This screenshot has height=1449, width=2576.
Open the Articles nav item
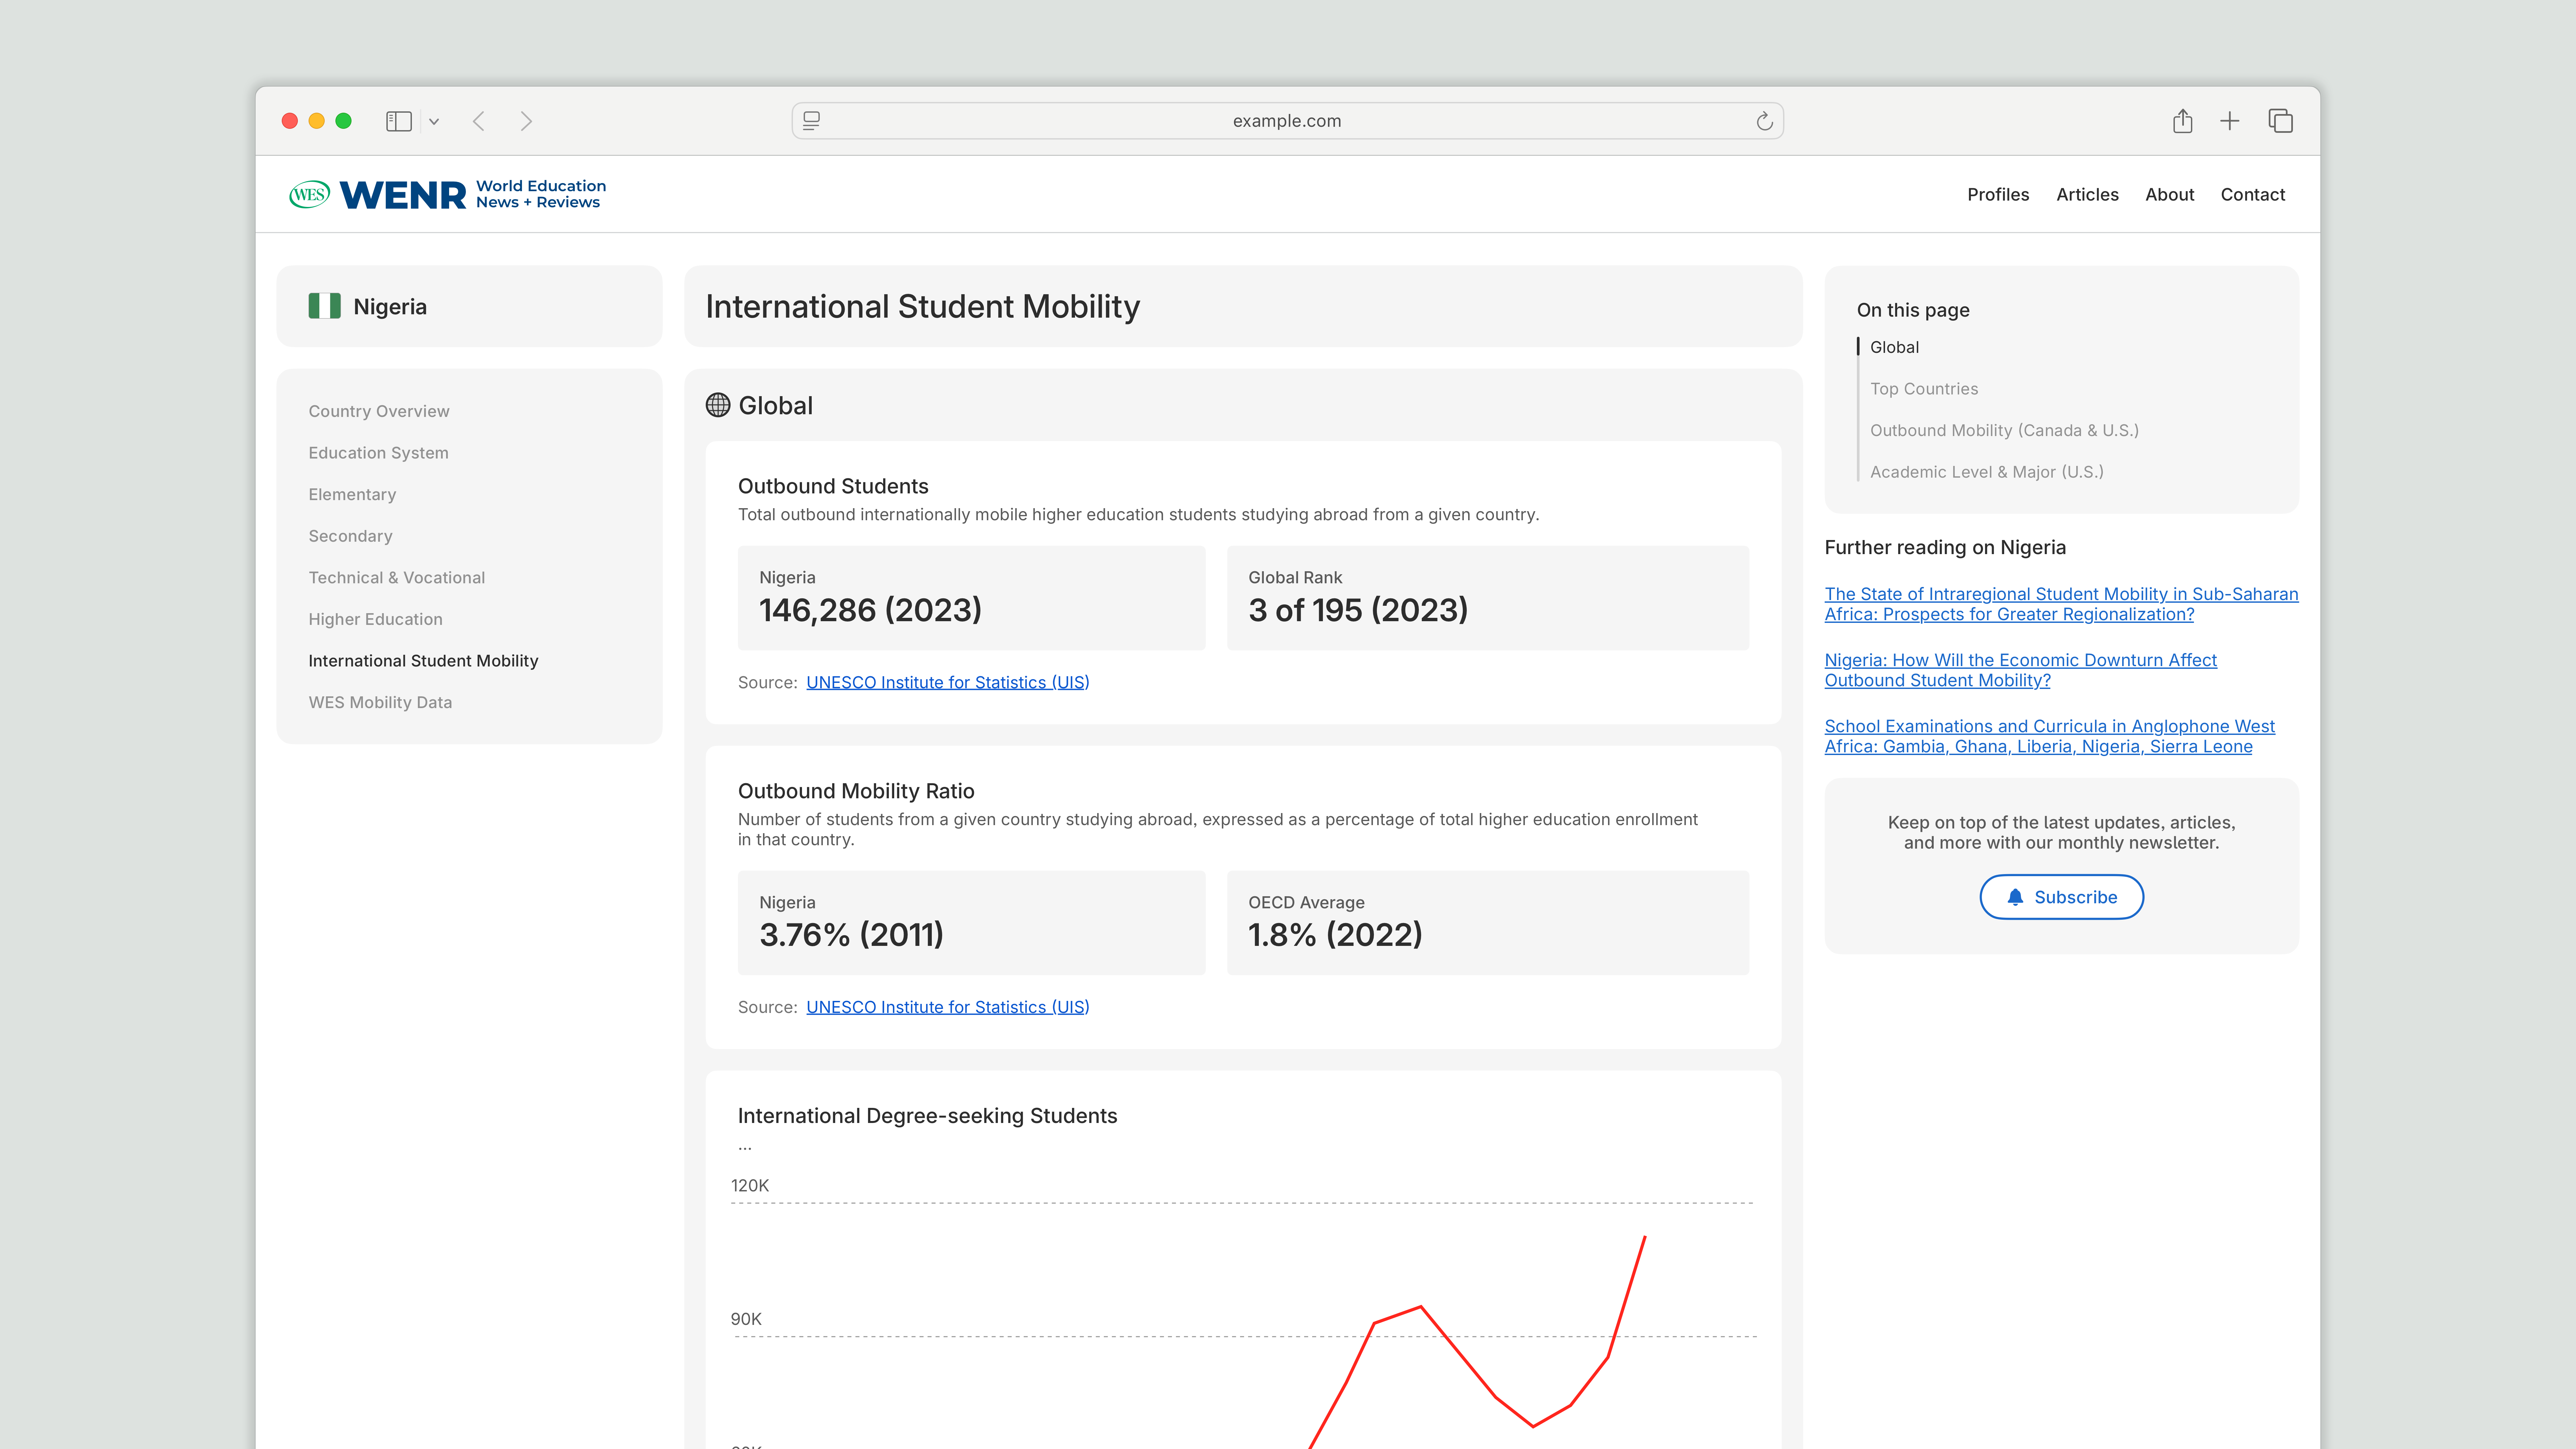click(2087, 195)
